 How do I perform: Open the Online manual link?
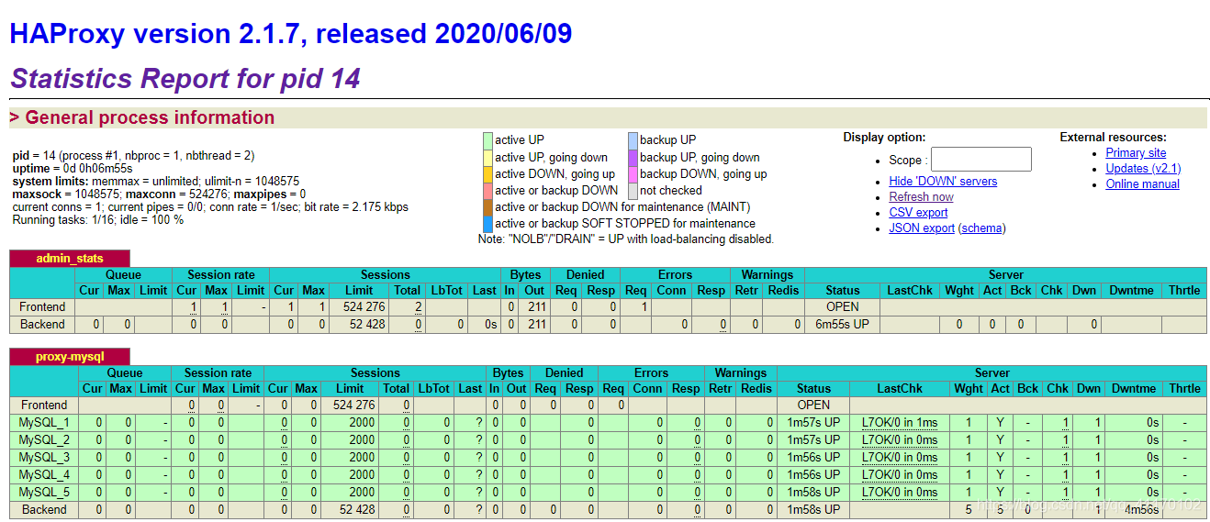point(1142,183)
